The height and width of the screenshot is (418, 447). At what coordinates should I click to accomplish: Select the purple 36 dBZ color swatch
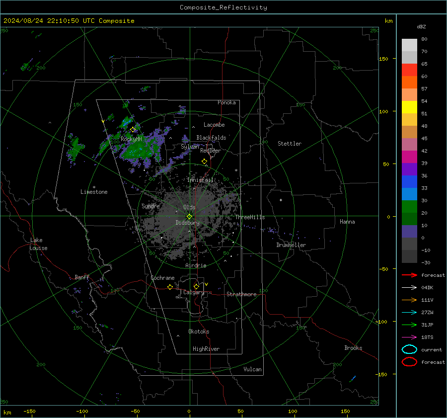tap(409, 169)
